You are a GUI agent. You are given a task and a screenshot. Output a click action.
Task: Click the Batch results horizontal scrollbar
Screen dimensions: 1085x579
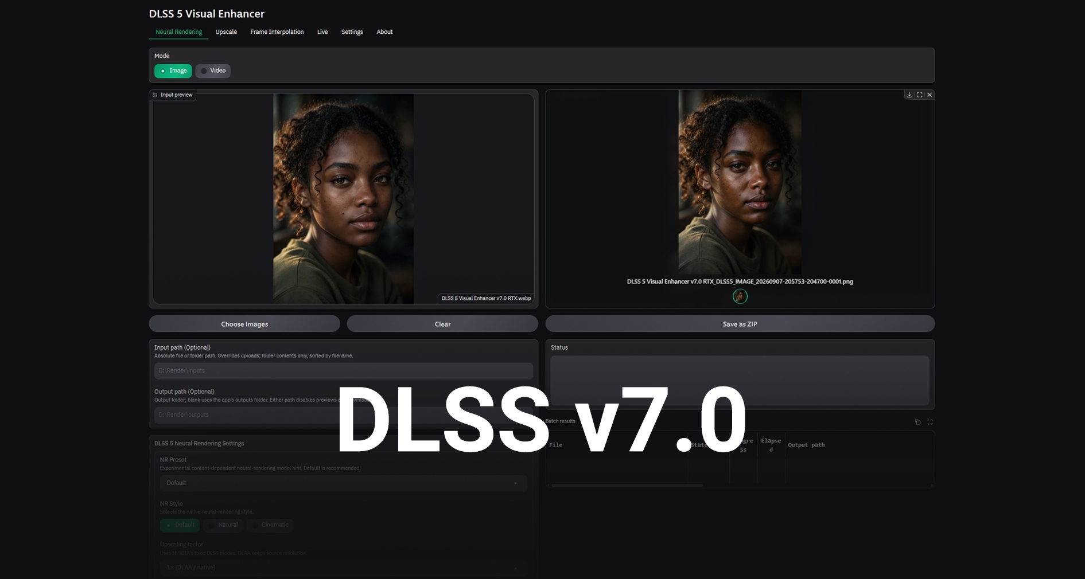pyautogui.click(x=627, y=486)
